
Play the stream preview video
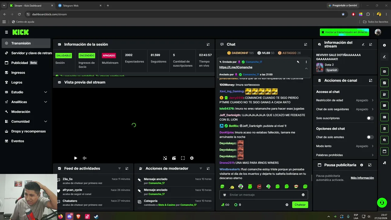[75, 158]
